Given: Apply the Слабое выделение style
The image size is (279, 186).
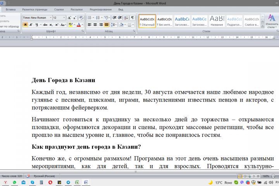Looking at the screenshot, I should tap(252, 21).
